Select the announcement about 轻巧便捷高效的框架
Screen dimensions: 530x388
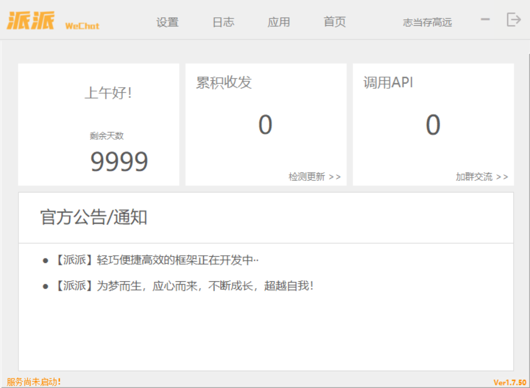pyautogui.click(x=156, y=260)
